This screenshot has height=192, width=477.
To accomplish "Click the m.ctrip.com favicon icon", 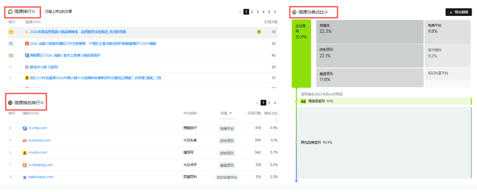I will pyautogui.click(x=25, y=128).
